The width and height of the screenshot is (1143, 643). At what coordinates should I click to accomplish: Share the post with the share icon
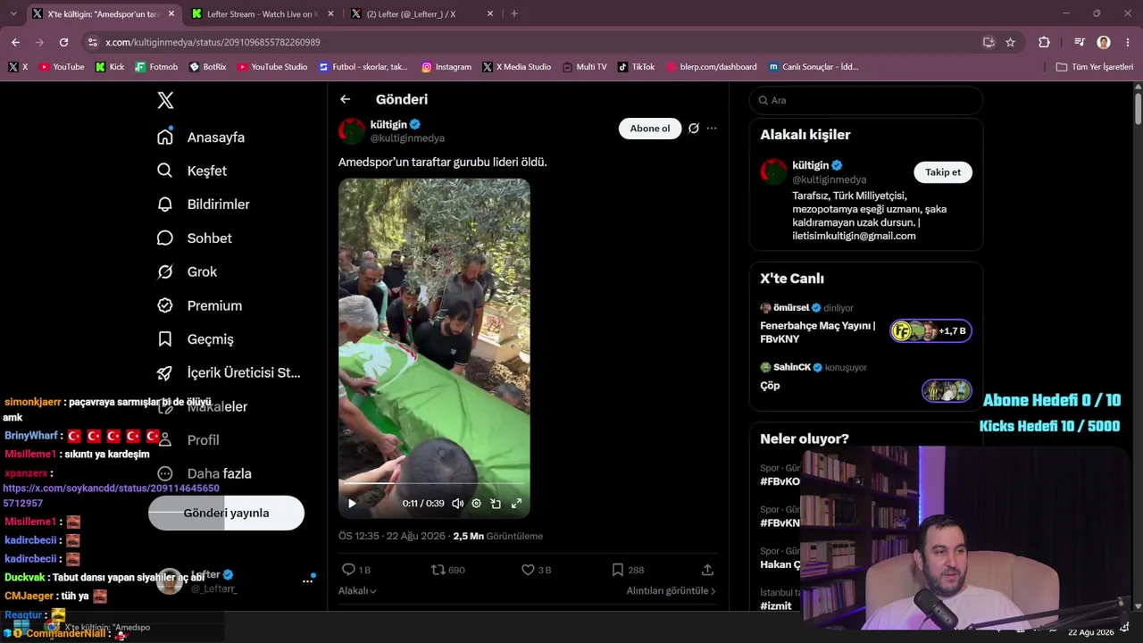click(708, 570)
